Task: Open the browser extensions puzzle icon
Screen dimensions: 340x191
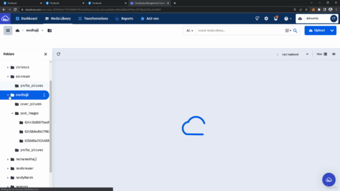Action: (x=319, y=10)
